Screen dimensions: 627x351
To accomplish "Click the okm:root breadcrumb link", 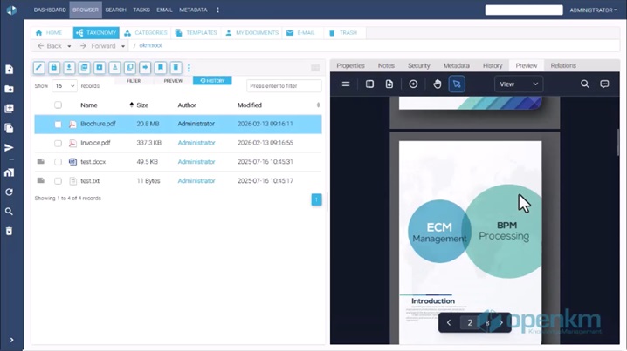I will pos(150,45).
